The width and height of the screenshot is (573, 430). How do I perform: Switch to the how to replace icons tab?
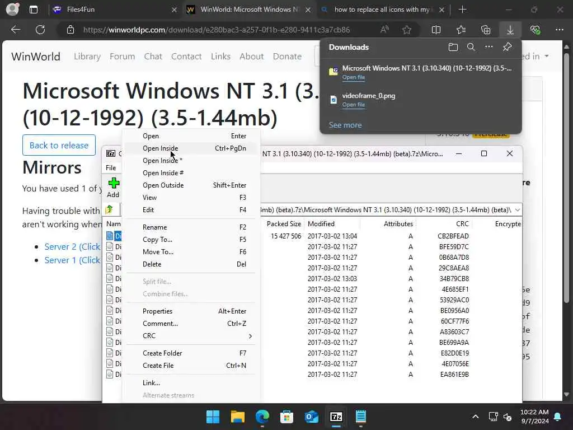click(x=383, y=10)
